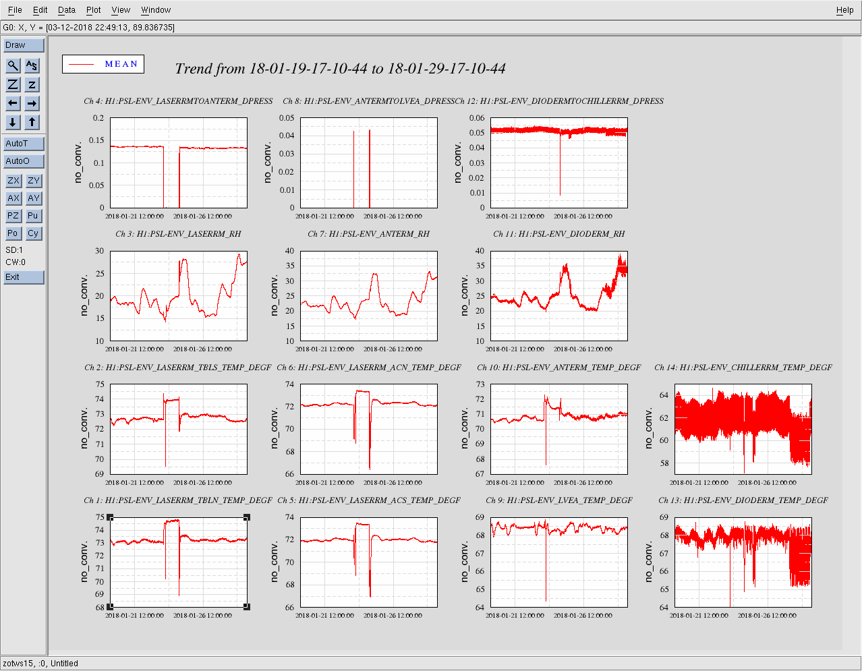Viewport: 862px width, 671px height.
Task: Click the AutoO button
Action: 24,161
